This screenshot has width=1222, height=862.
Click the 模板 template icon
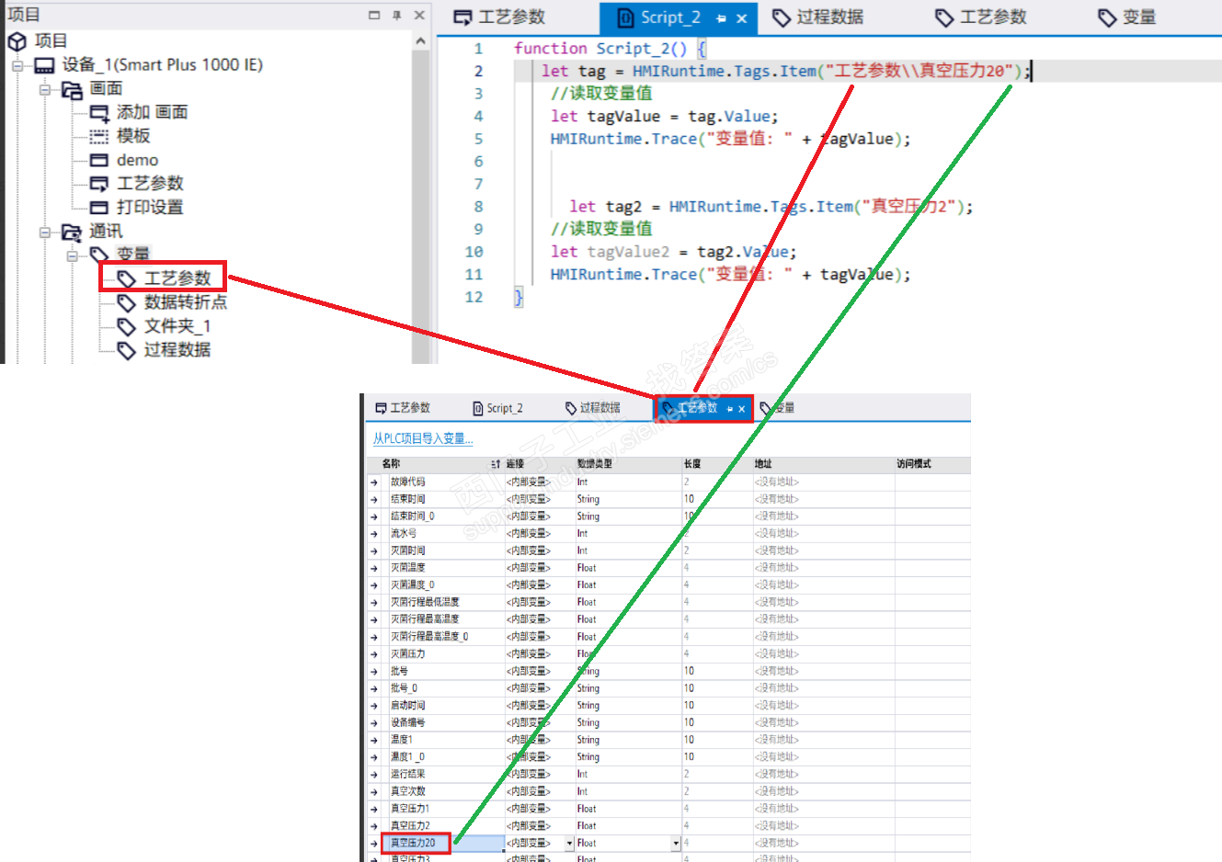click(99, 137)
